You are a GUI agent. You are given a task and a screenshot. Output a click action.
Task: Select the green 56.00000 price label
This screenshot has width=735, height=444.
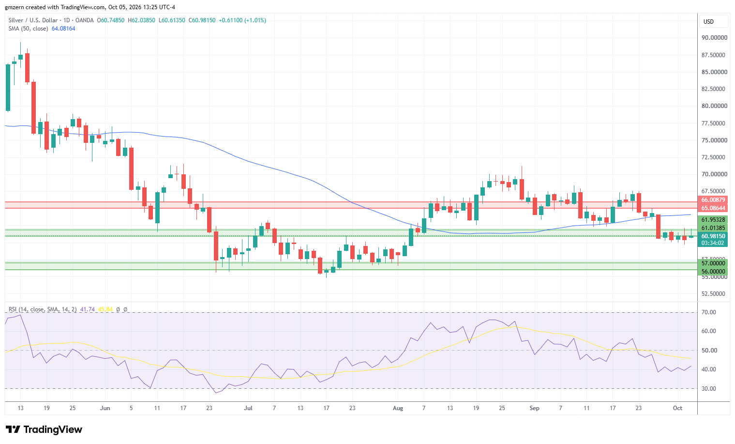[x=713, y=272]
